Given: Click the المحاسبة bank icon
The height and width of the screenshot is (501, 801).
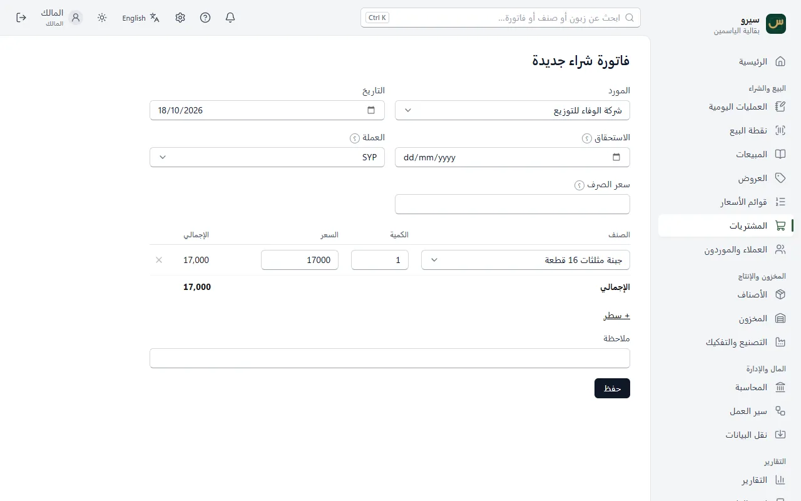Looking at the screenshot, I should point(780,387).
